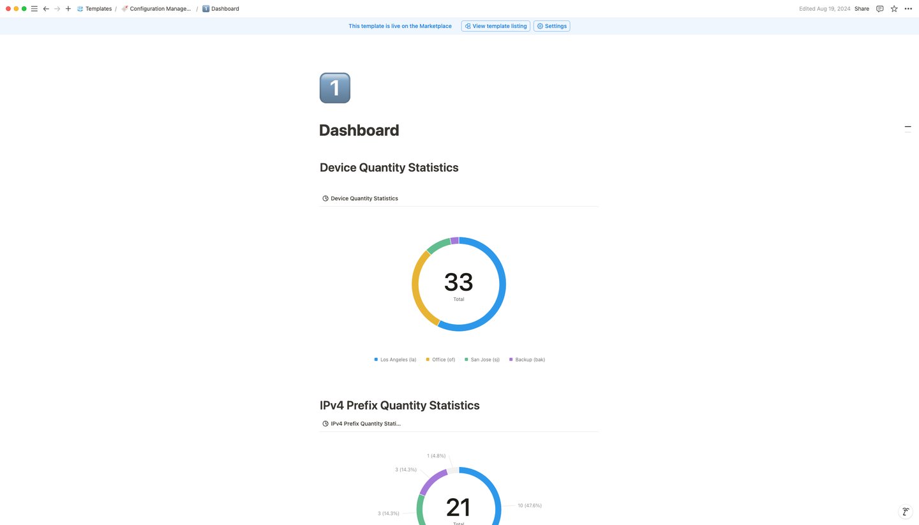Open Configuration Manage... breadcrumb
919x525 pixels.
coord(156,9)
